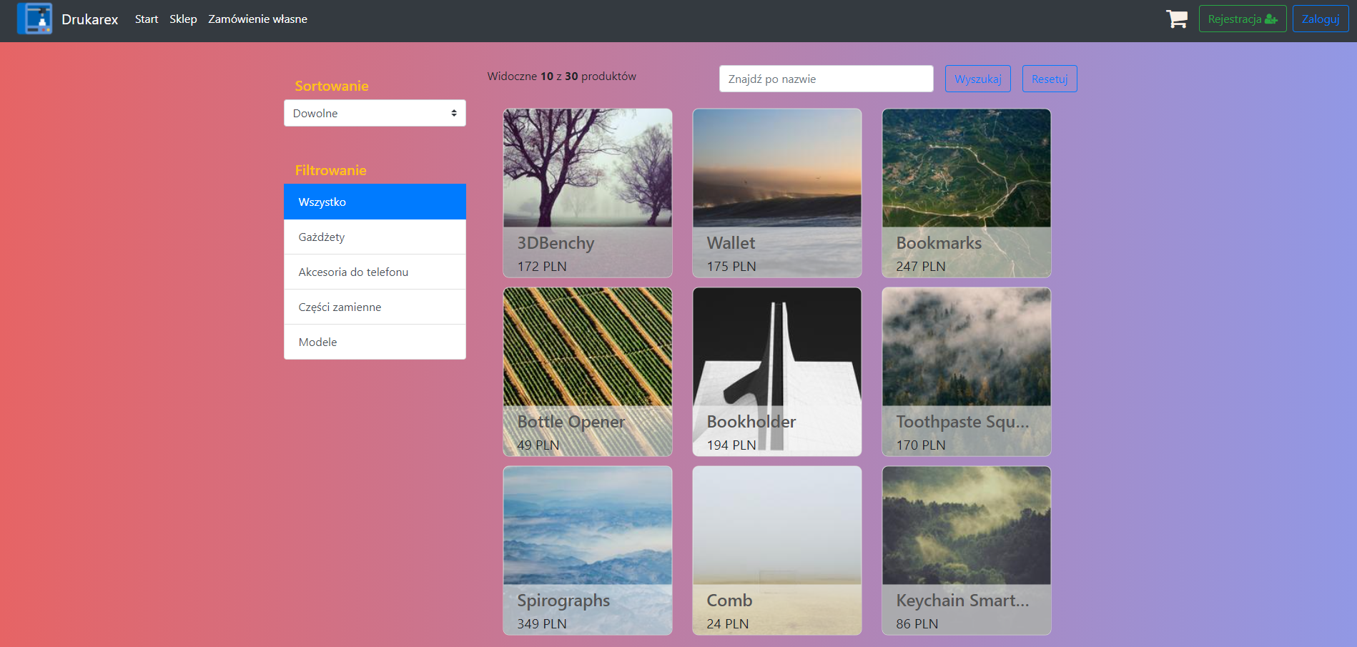Viewport: 1357px width, 647px height.
Task: Open the Bottle Opener product
Action: (587, 372)
